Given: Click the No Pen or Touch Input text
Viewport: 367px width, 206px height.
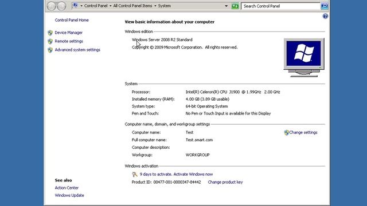Looking at the screenshot, I should coord(228,113).
